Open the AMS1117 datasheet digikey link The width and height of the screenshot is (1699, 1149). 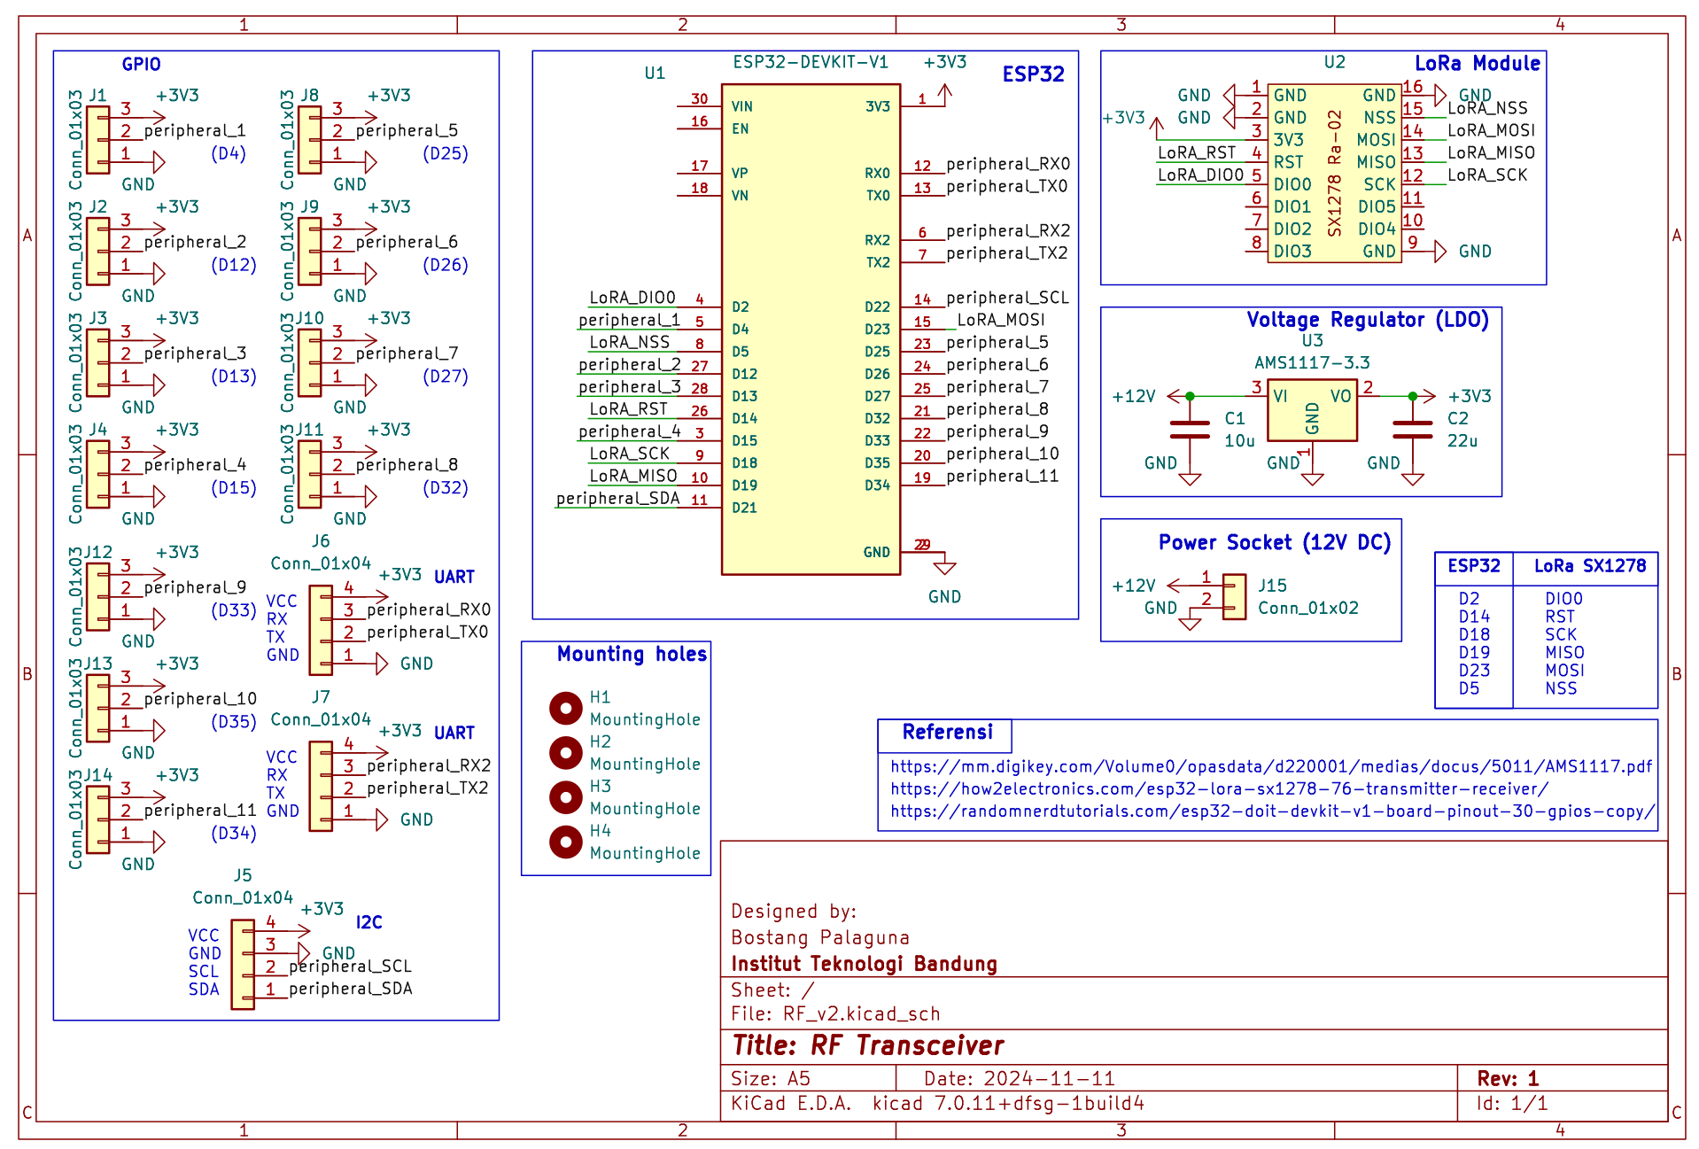(1271, 766)
